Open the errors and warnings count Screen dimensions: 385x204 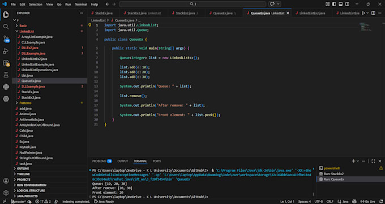42,201
